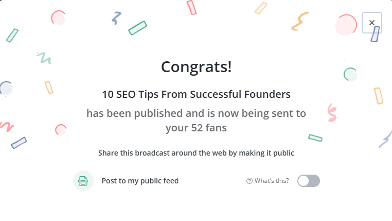Click the blue rectangle confetti at lower left
The height and width of the screenshot is (221, 392).
[x=19, y=143]
